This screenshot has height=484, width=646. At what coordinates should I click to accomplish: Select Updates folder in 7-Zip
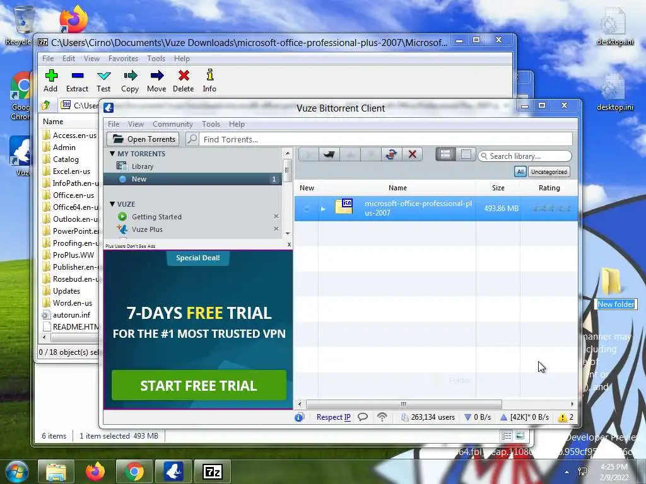click(x=67, y=291)
